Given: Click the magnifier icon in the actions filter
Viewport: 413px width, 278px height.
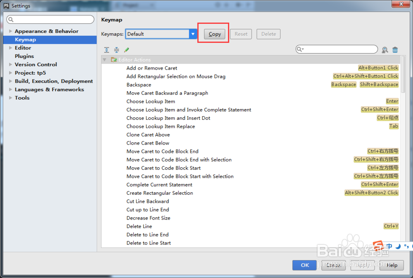Looking at the screenshot, I should [x=300, y=49].
